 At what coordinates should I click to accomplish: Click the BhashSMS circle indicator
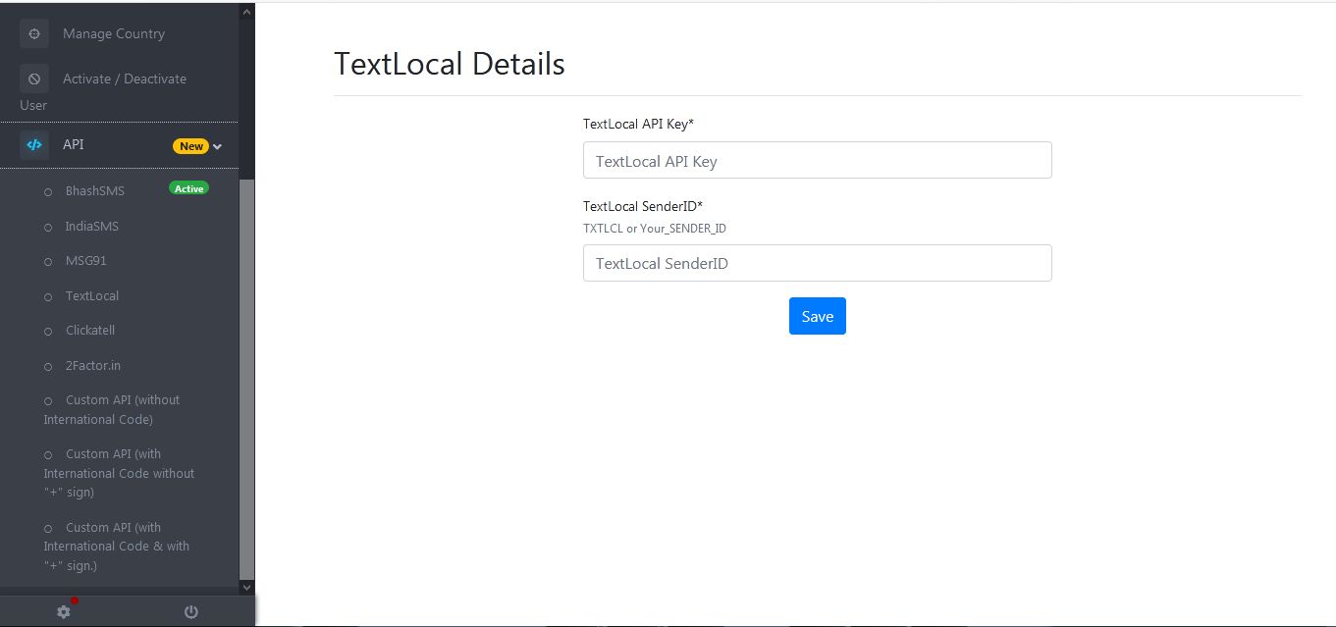[47, 191]
